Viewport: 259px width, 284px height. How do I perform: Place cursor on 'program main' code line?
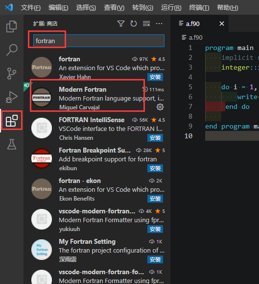(x=229, y=48)
